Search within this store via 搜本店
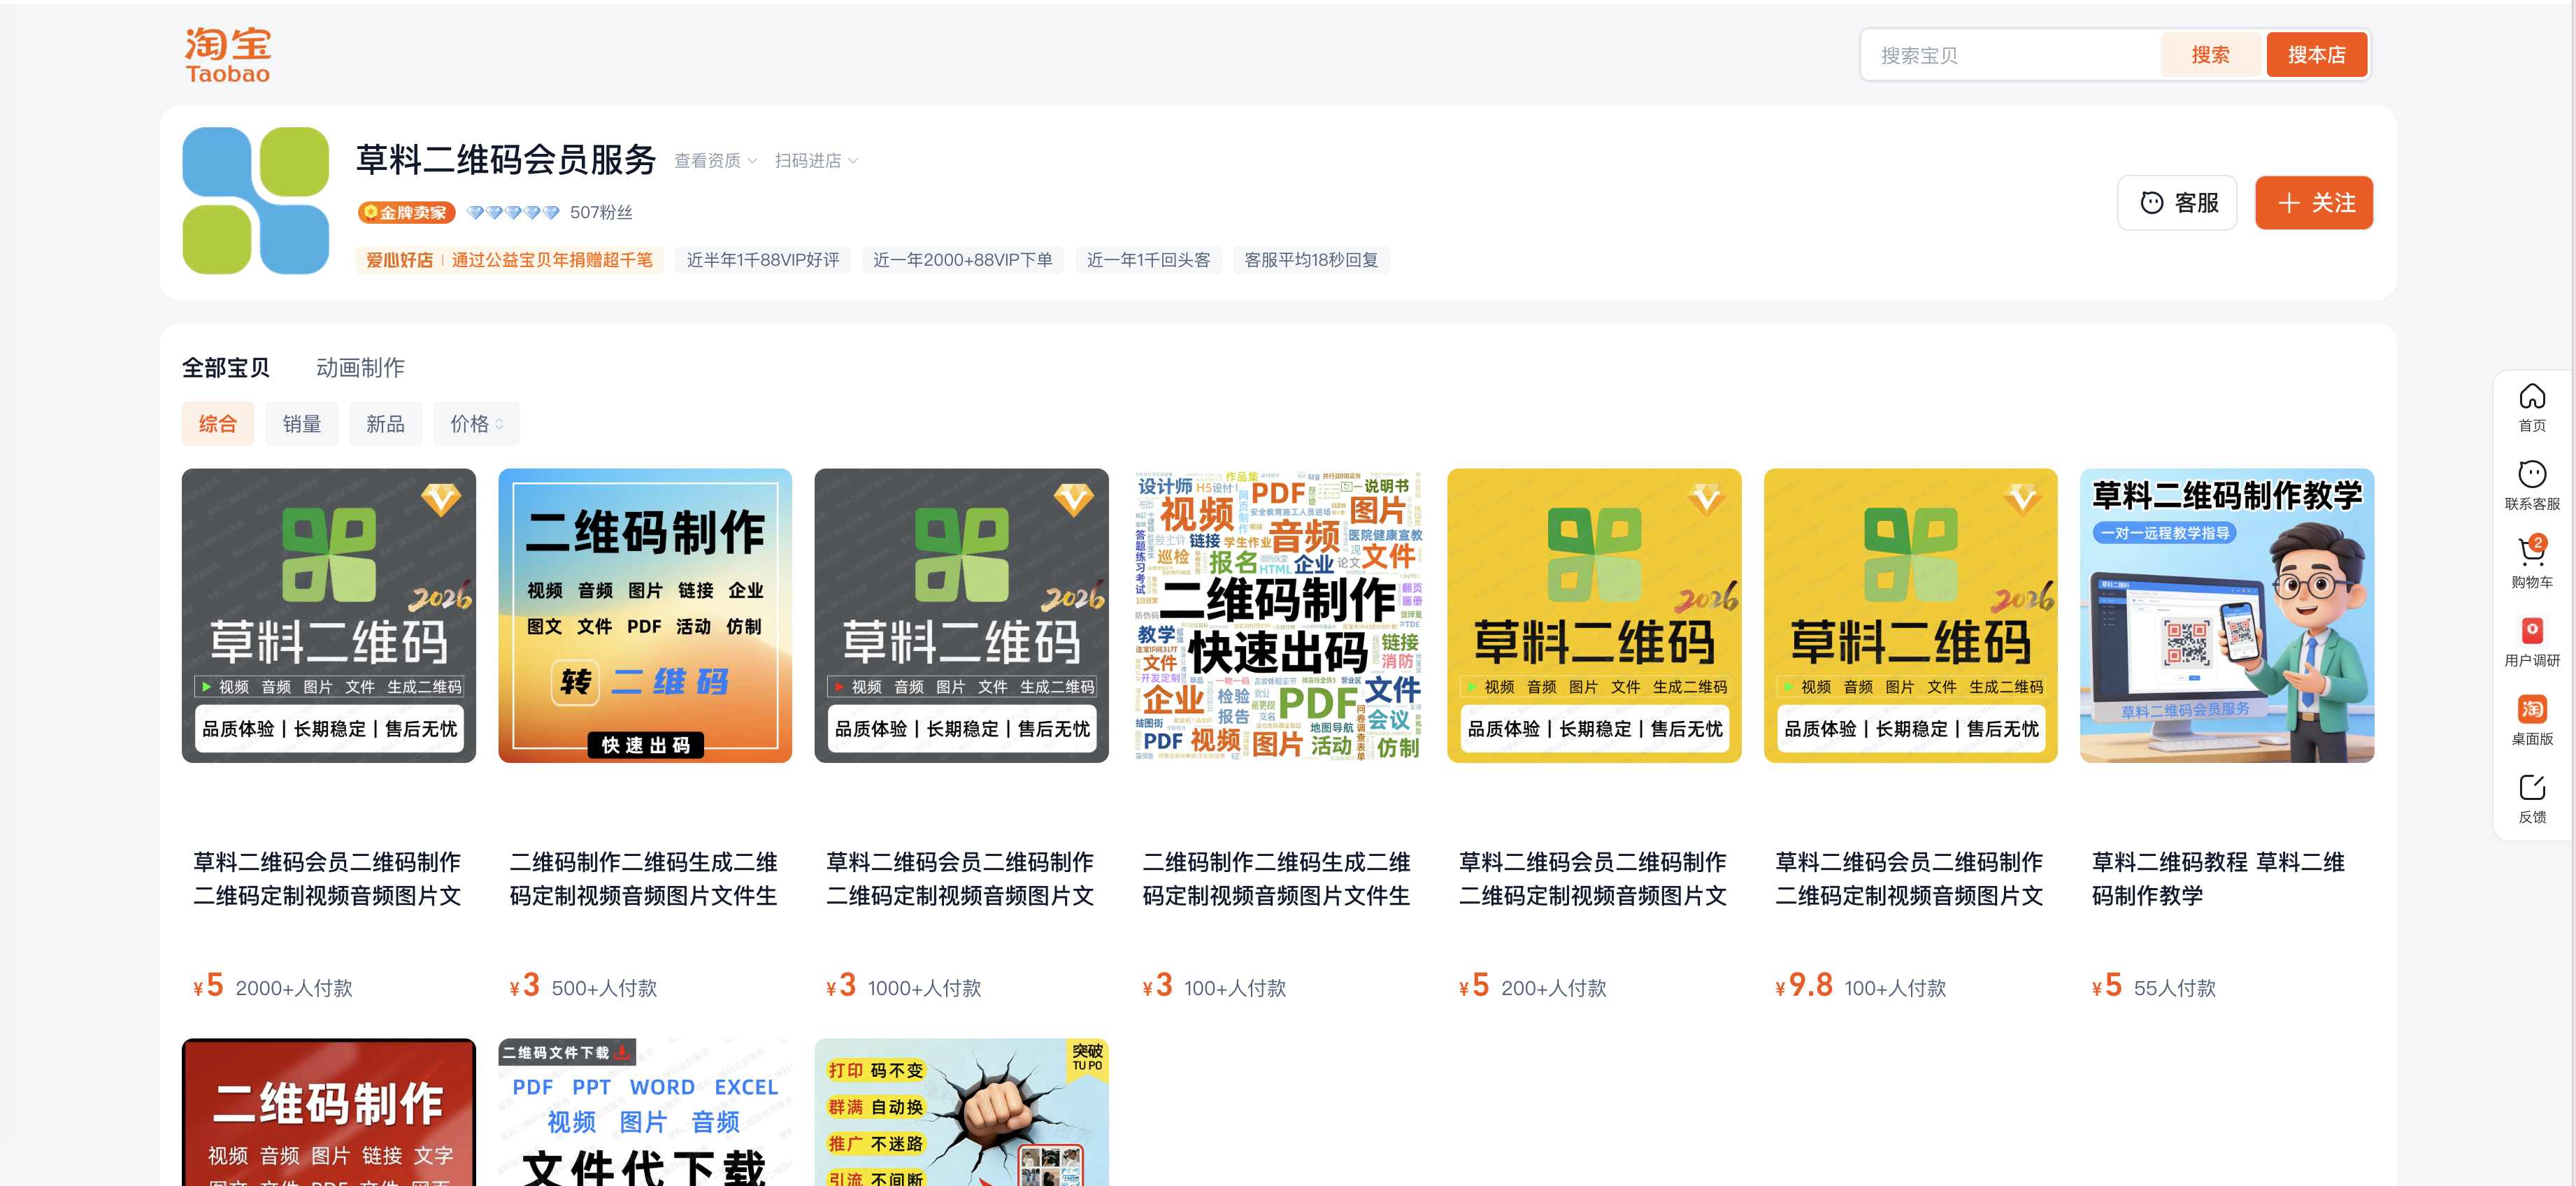The height and width of the screenshot is (1186, 2576). pos(2316,55)
